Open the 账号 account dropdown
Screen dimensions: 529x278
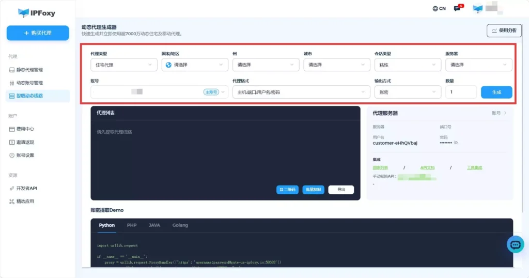coord(159,92)
